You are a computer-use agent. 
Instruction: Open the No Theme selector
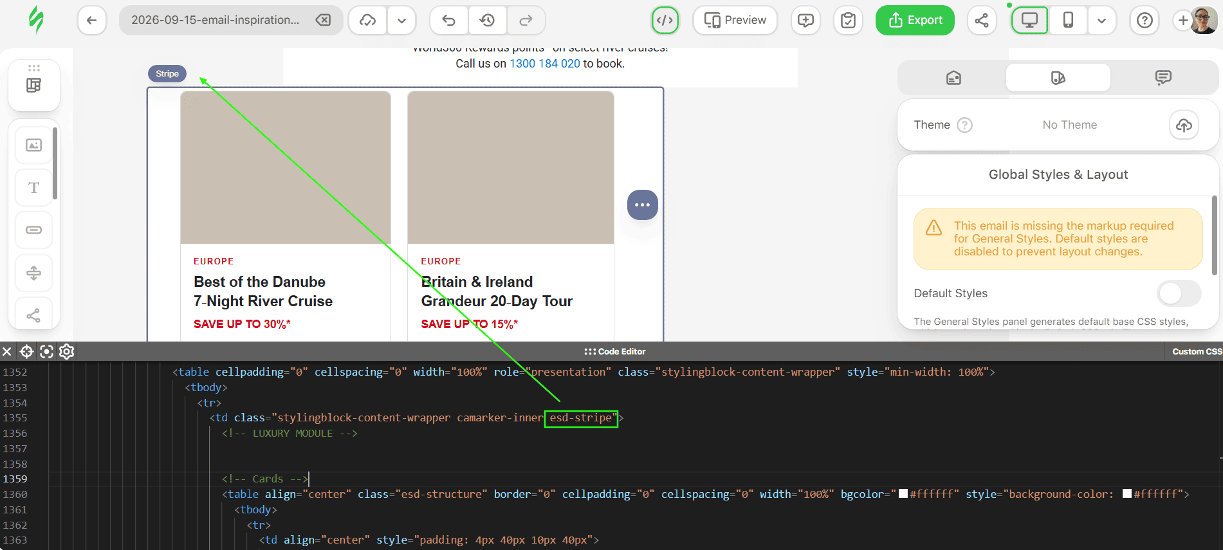pyautogui.click(x=1069, y=125)
